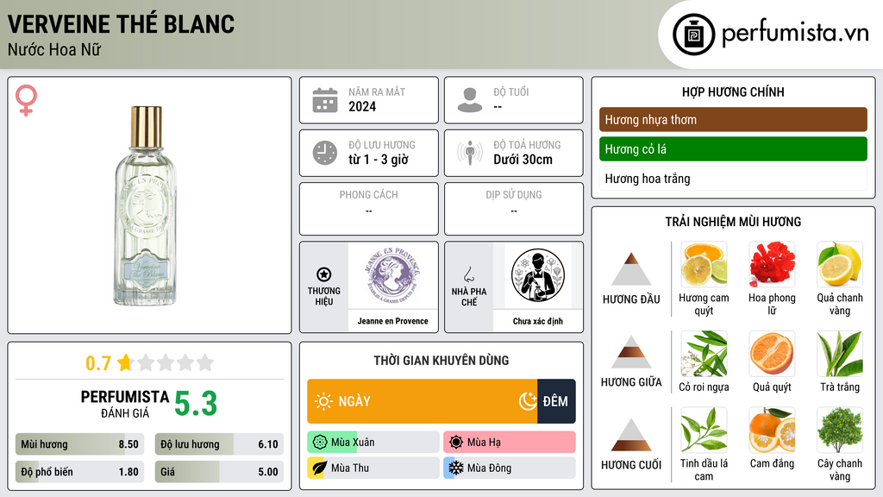Click the Jeanne en Provence brand logo
This screenshot has height=497, width=883.
coord(392,275)
